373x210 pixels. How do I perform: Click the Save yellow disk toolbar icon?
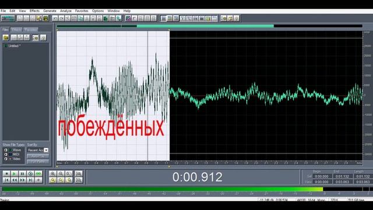tap(45, 18)
